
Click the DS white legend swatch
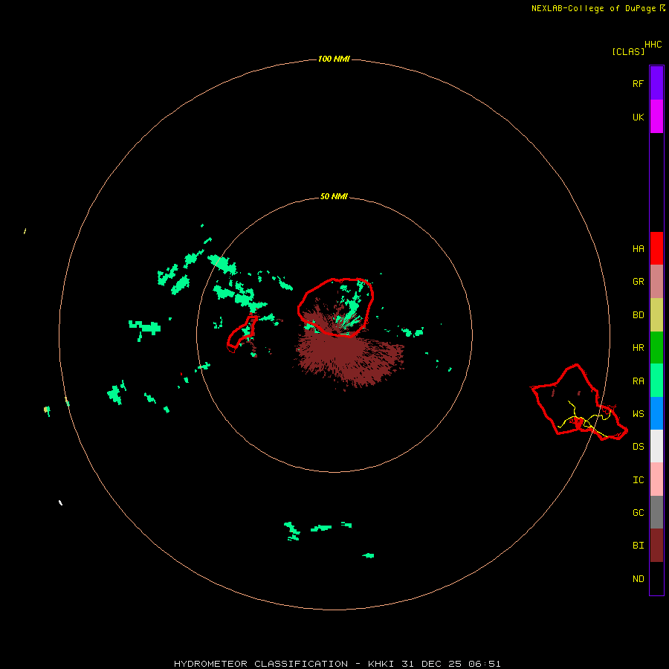656,446
